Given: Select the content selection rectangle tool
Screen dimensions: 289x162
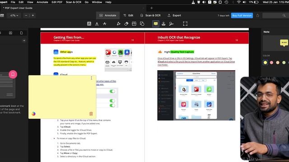Looking at the screenshot, I should click(x=185, y=24).
